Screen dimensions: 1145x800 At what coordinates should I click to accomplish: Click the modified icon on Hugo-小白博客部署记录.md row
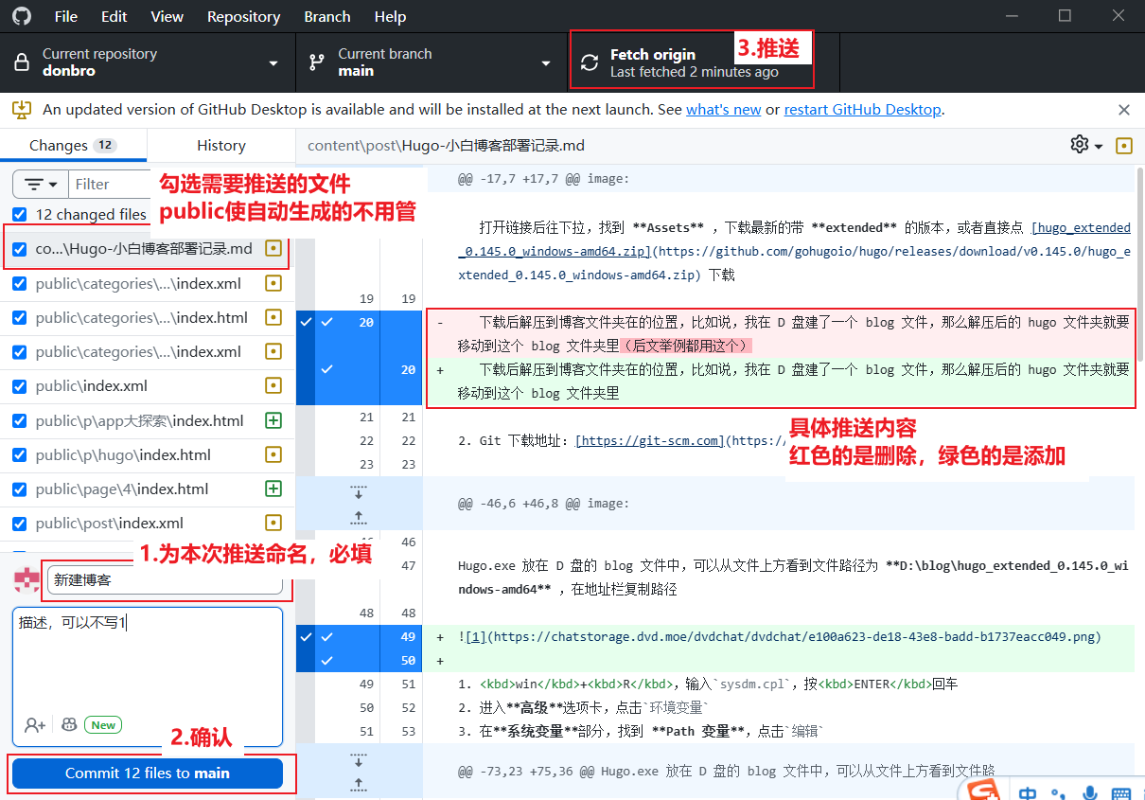[273, 249]
